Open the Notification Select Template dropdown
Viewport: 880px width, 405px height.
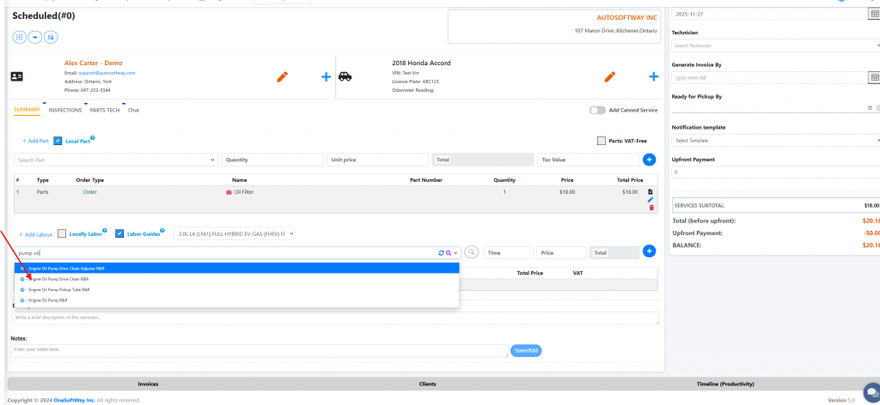[x=775, y=140]
